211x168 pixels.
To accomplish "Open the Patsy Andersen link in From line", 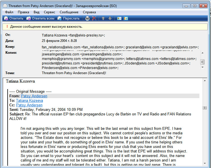I will point(34,96).
